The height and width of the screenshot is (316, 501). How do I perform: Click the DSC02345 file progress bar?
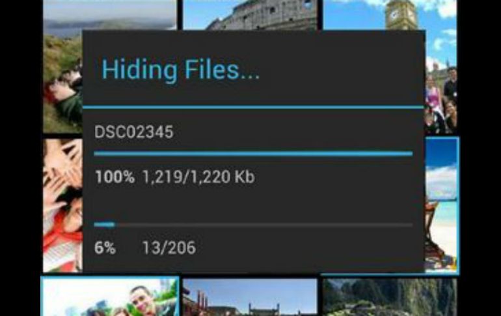[253, 154]
